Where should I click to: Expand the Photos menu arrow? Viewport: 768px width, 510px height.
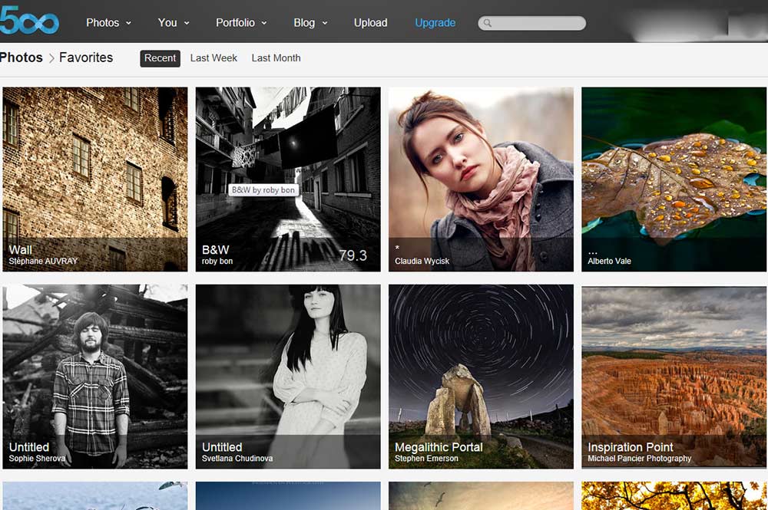pos(129,23)
